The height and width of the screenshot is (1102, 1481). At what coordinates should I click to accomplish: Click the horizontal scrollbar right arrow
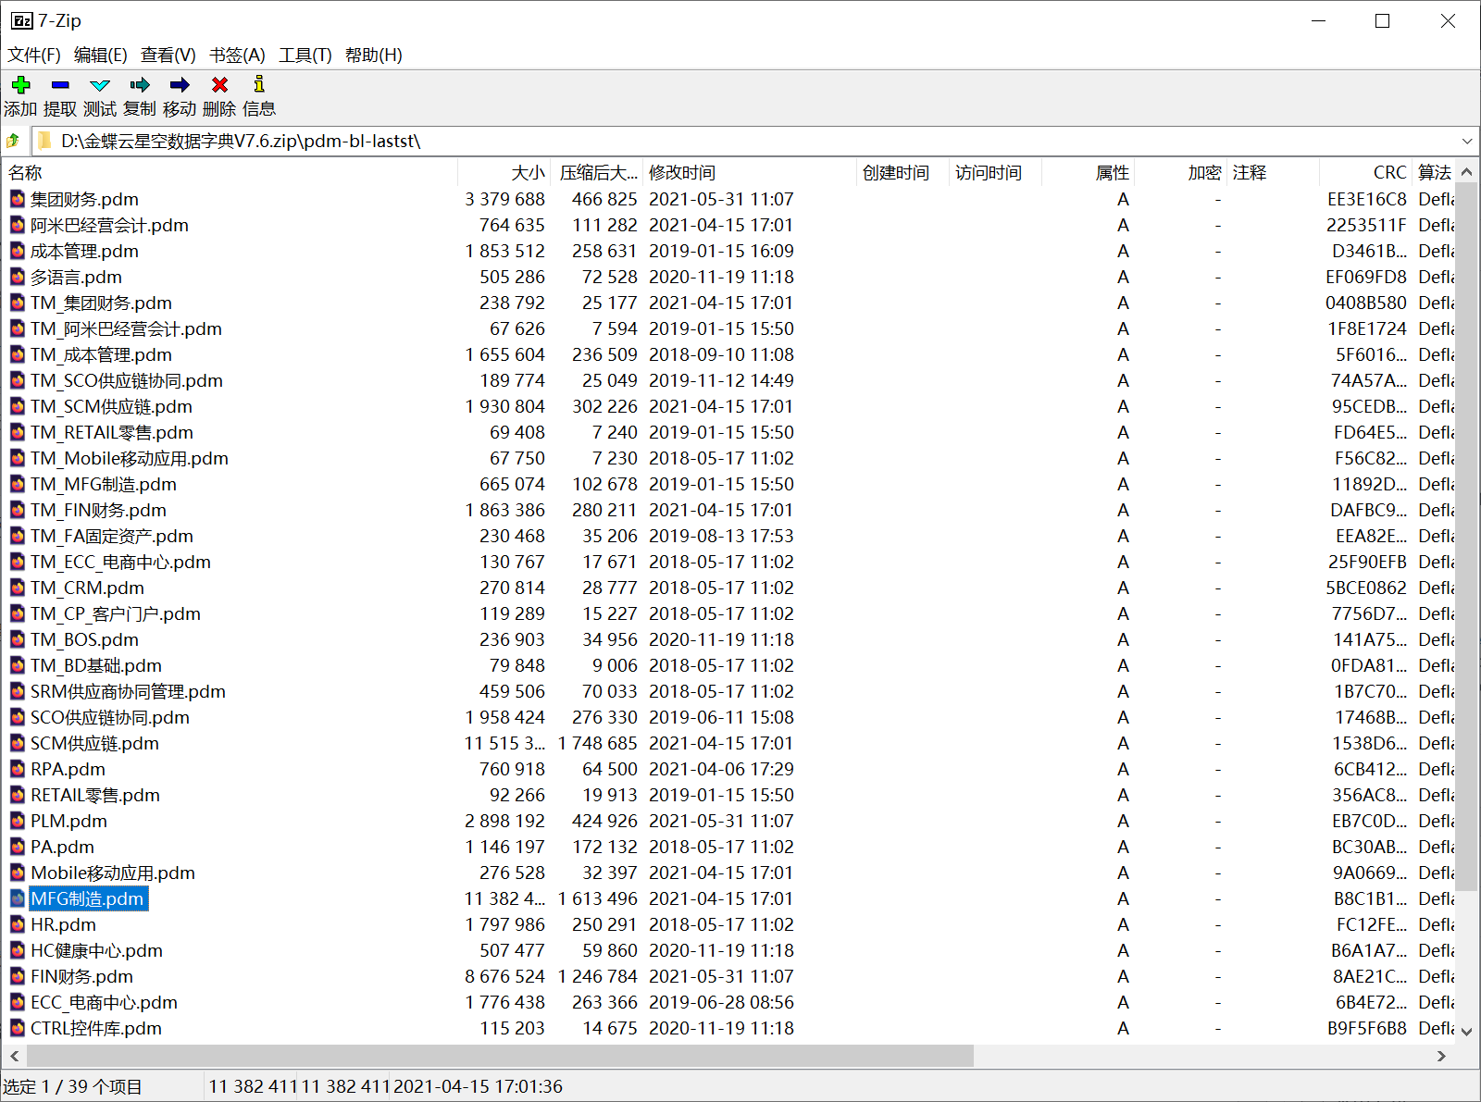click(1441, 1056)
